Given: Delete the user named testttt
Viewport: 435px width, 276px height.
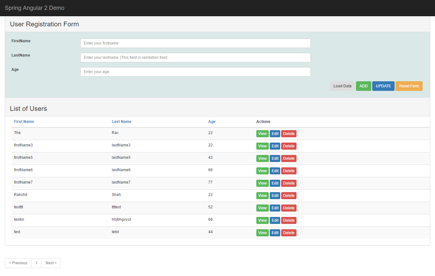Looking at the screenshot, I should pos(289,208).
